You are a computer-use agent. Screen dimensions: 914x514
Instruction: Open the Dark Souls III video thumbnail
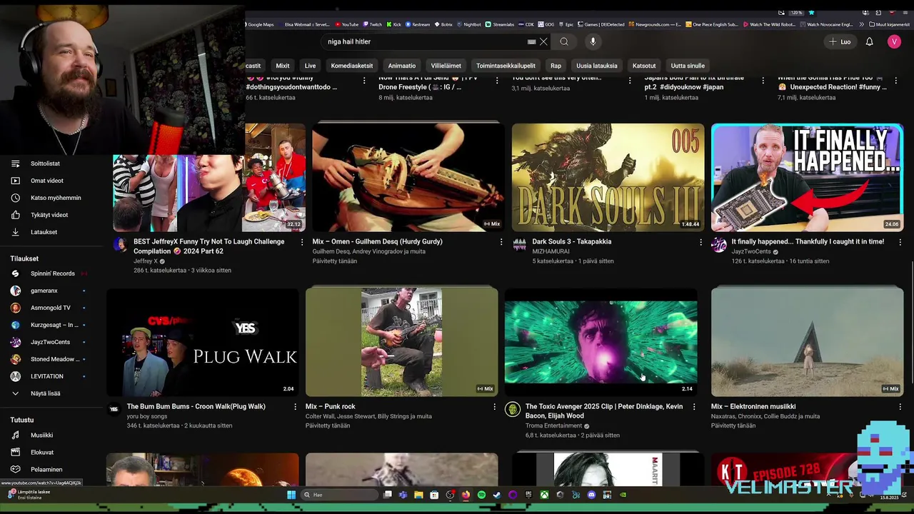608,177
